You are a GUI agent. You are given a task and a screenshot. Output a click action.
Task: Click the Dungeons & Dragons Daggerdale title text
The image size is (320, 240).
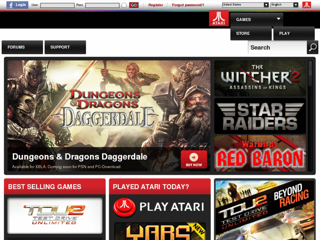(80, 157)
